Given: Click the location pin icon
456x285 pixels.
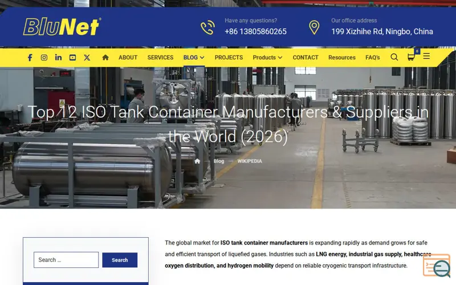Looking at the screenshot, I should 314,27.
